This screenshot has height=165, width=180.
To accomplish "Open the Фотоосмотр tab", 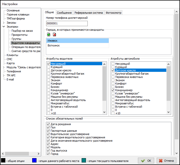I will (113, 13).
